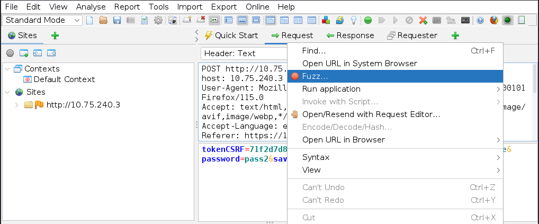Viewport: 539px width, 224px height.
Task: Toggle the green radar HUD icon
Action: 508,20
